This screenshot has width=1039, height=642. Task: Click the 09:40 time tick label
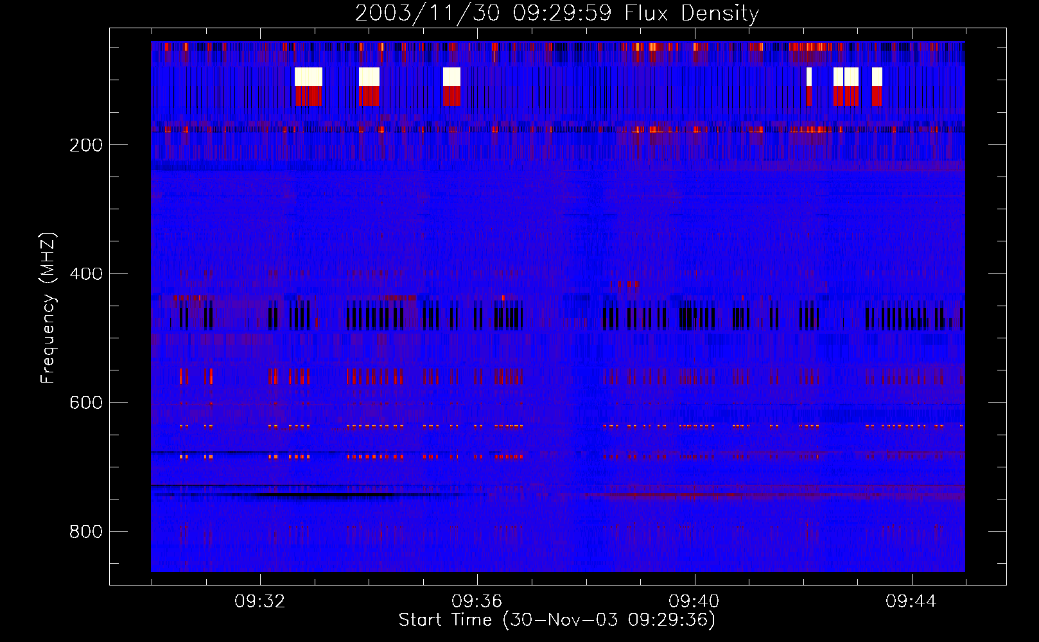click(694, 602)
